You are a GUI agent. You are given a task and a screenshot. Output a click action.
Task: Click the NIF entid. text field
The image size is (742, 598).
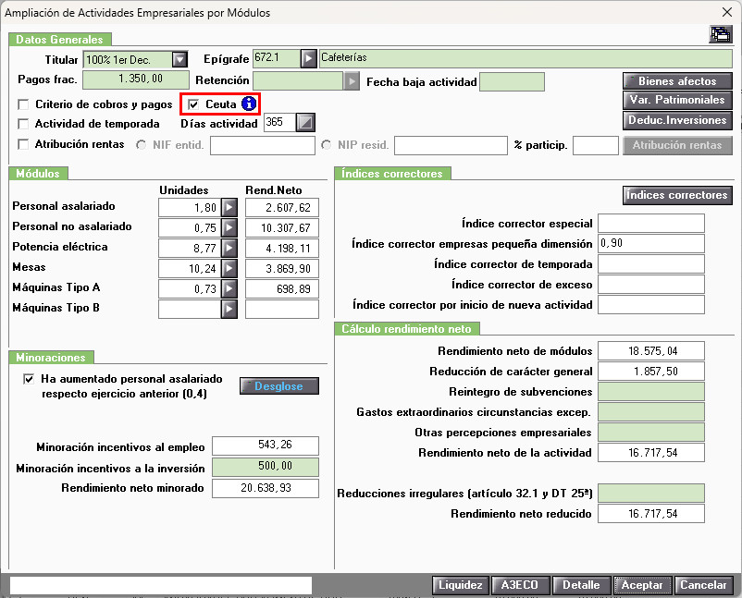click(x=263, y=146)
